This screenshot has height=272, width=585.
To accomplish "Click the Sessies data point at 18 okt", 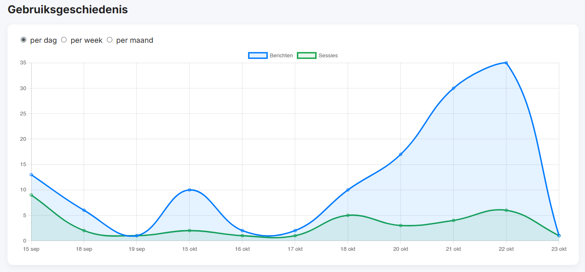I will 348,215.
